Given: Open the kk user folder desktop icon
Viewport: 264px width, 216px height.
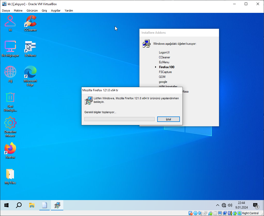Looking at the screenshot, I should tap(10, 23).
